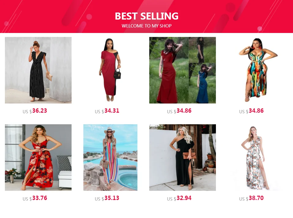The image size is (293, 218).
Task: Open the red floral spaghetti strap dress thumbnail
Action: click(x=38, y=157)
